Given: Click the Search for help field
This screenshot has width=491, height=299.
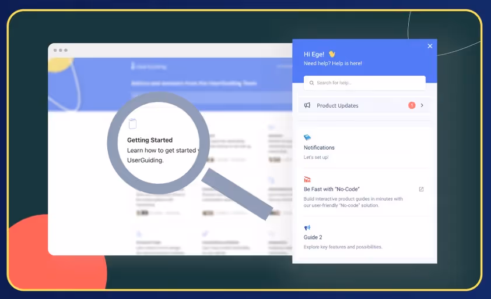Looking at the screenshot, I should coord(364,83).
